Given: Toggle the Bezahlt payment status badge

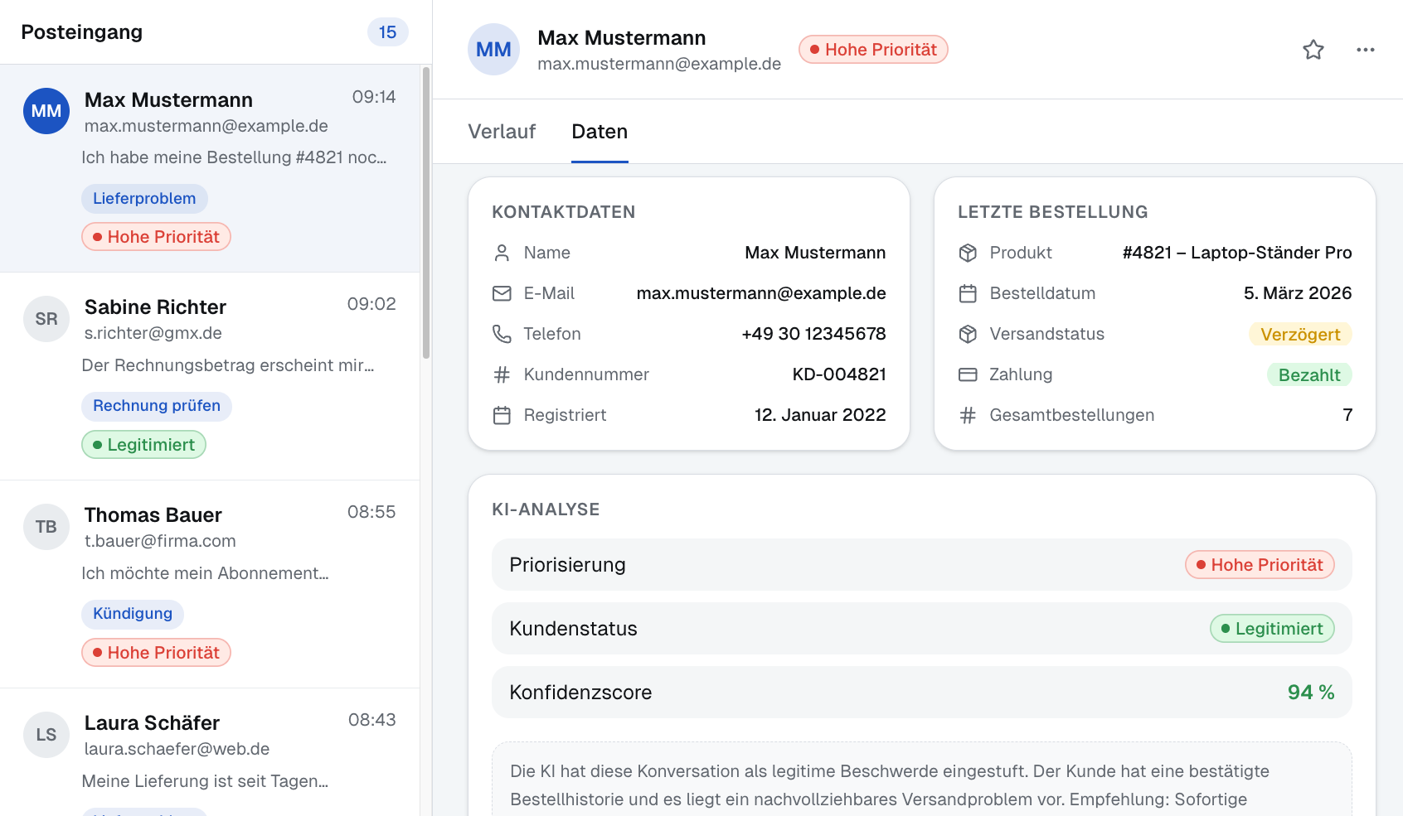Looking at the screenshot, I should tap(1309, 374).
